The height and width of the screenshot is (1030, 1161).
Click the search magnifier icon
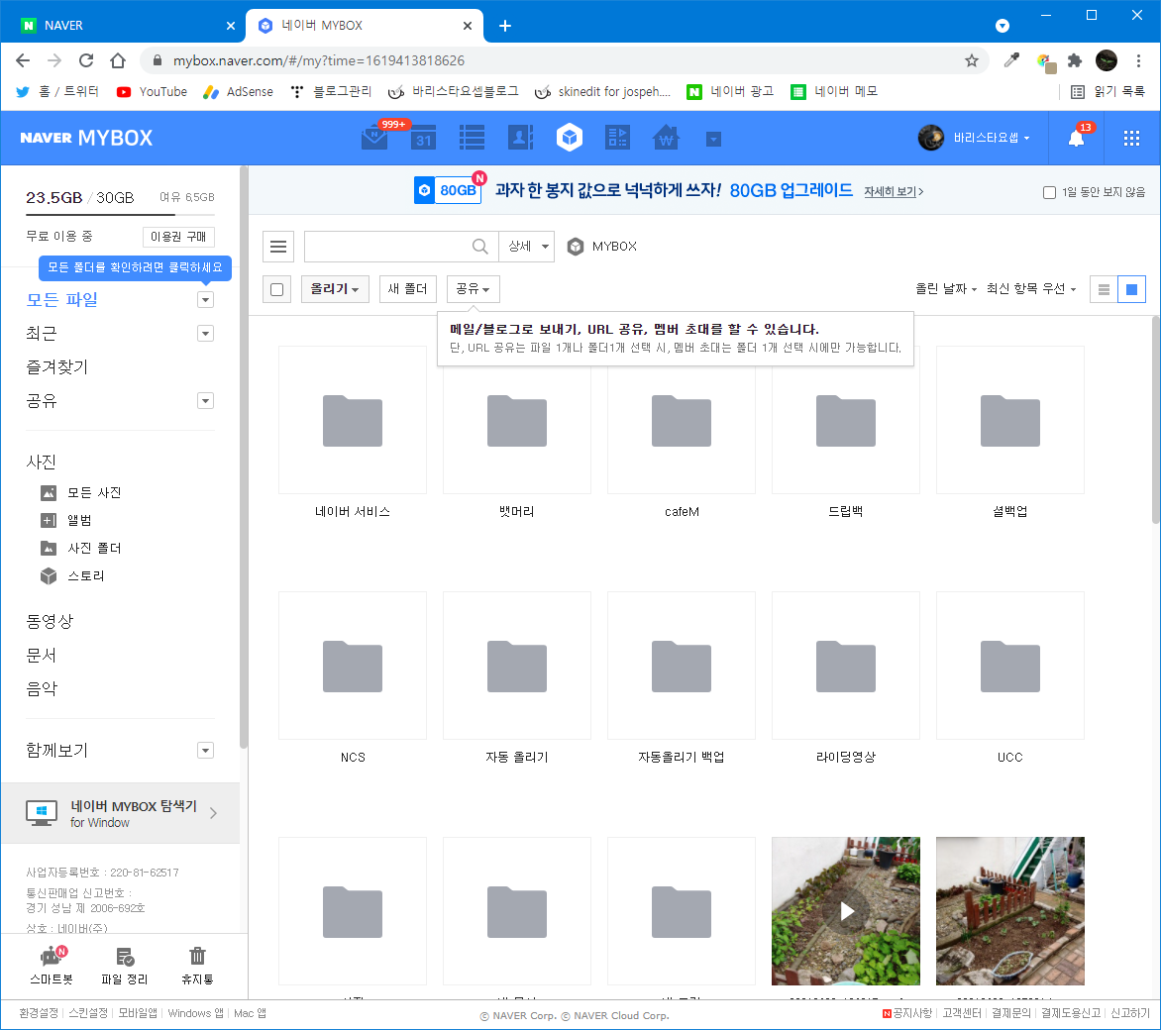(x=479, y=247)
